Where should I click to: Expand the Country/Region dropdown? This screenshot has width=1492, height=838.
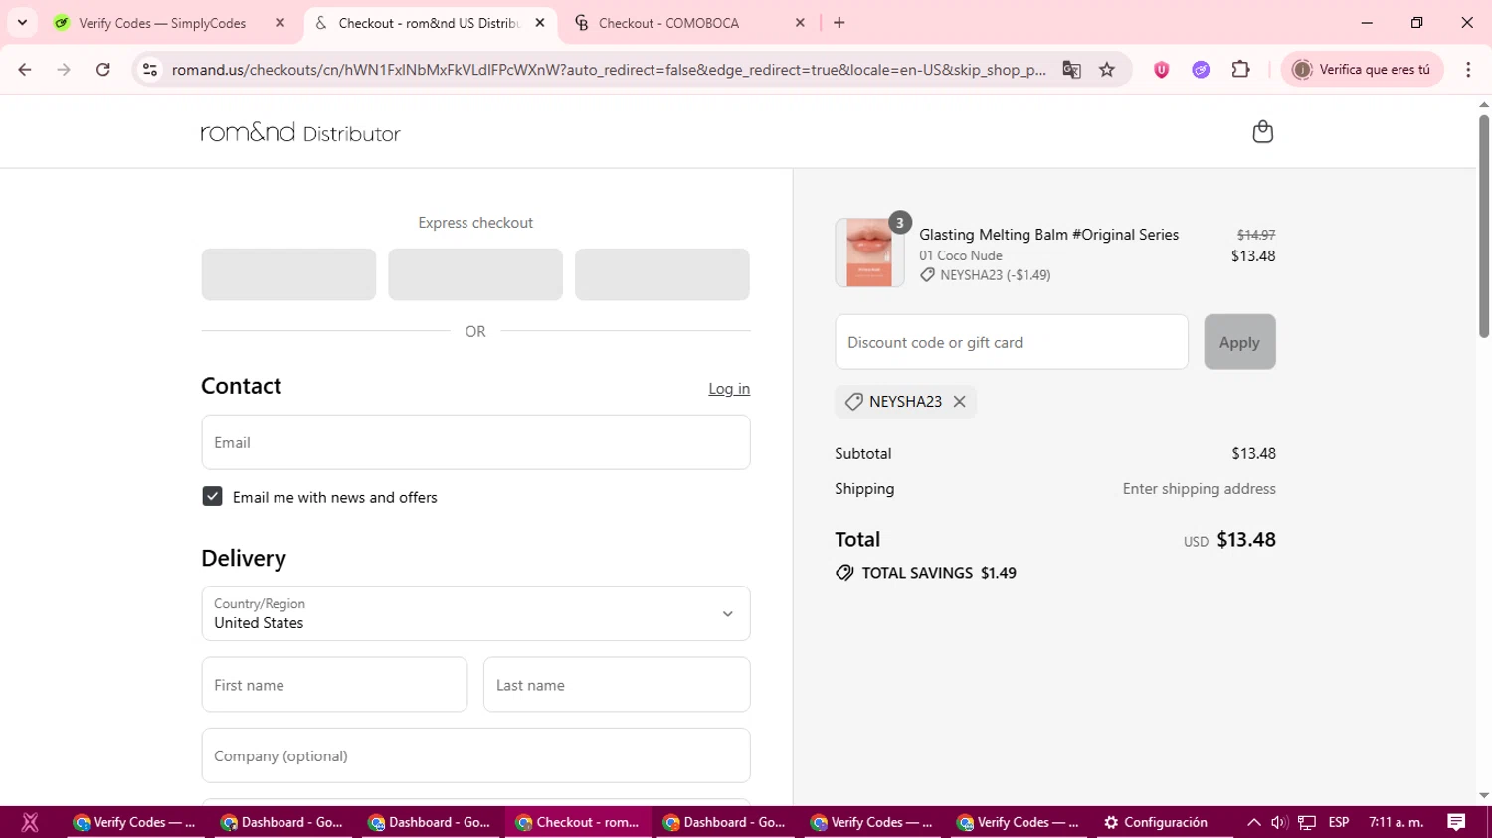click(475, 613)
